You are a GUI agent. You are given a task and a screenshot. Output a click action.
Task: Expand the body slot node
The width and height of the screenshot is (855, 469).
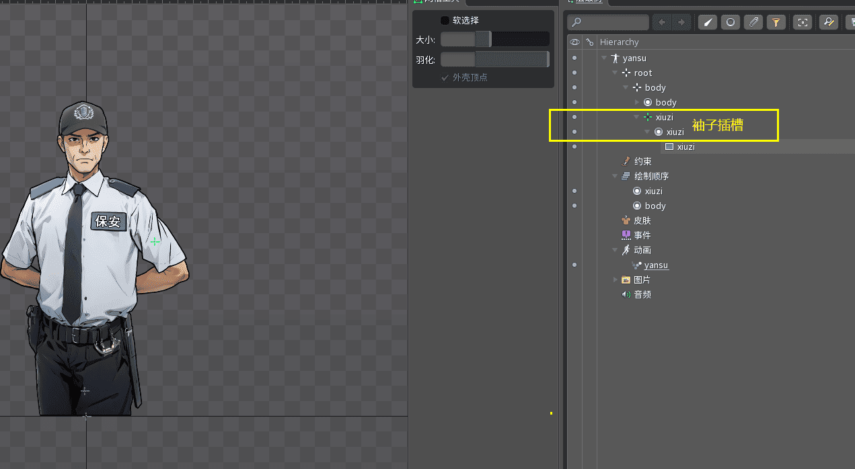638,102
